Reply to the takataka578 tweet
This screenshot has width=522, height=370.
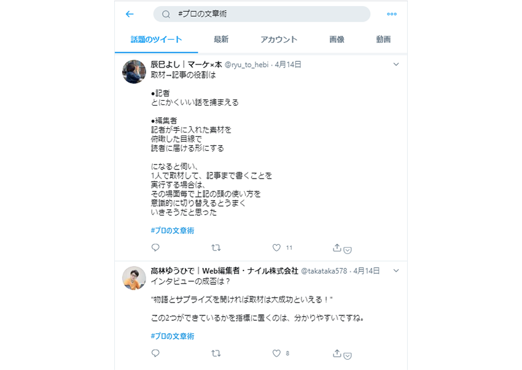(155, 353)
